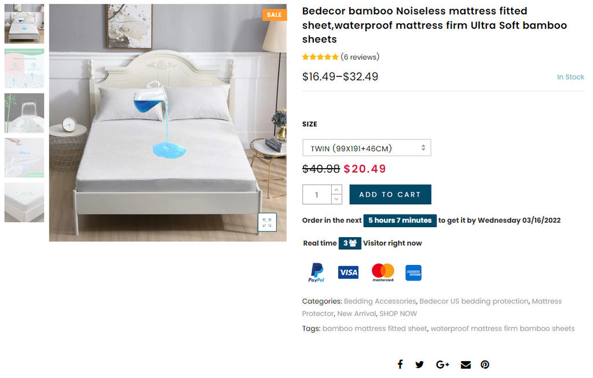Select the first product thumbnail
Viewport: 593px width, 378px height.
point(24,24)
